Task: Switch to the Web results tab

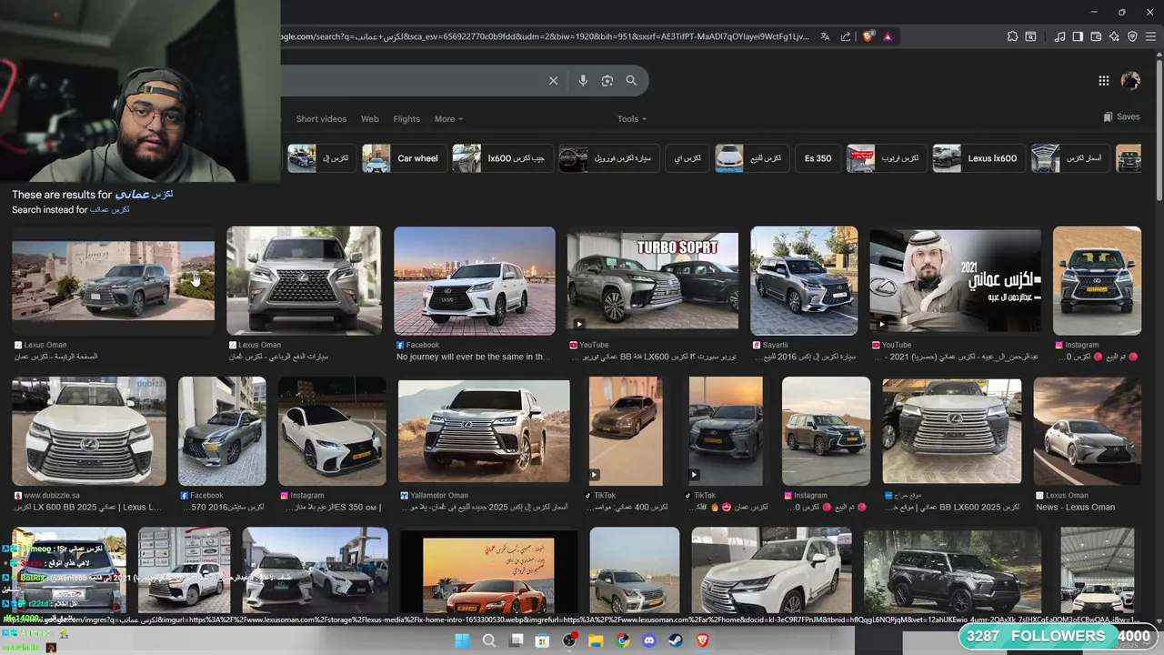Action: tap(369, 119)
